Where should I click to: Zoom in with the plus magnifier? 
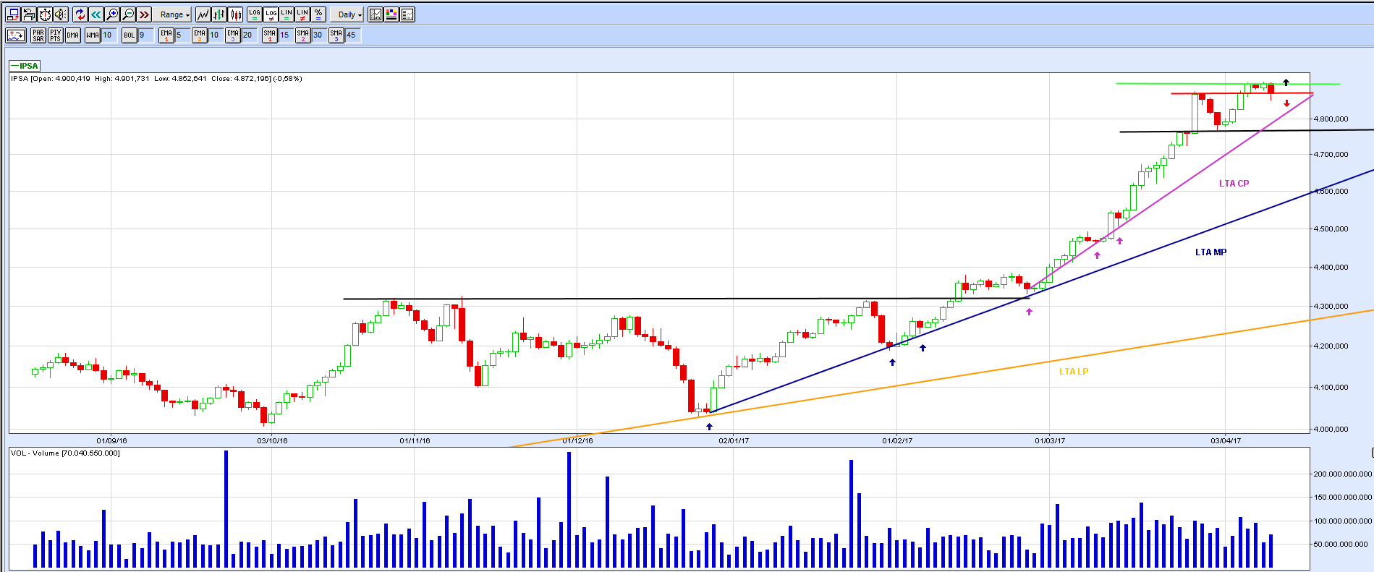point(112,14)
